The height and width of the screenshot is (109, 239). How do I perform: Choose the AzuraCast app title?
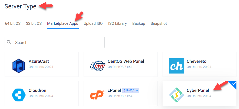tap(39, 61)
